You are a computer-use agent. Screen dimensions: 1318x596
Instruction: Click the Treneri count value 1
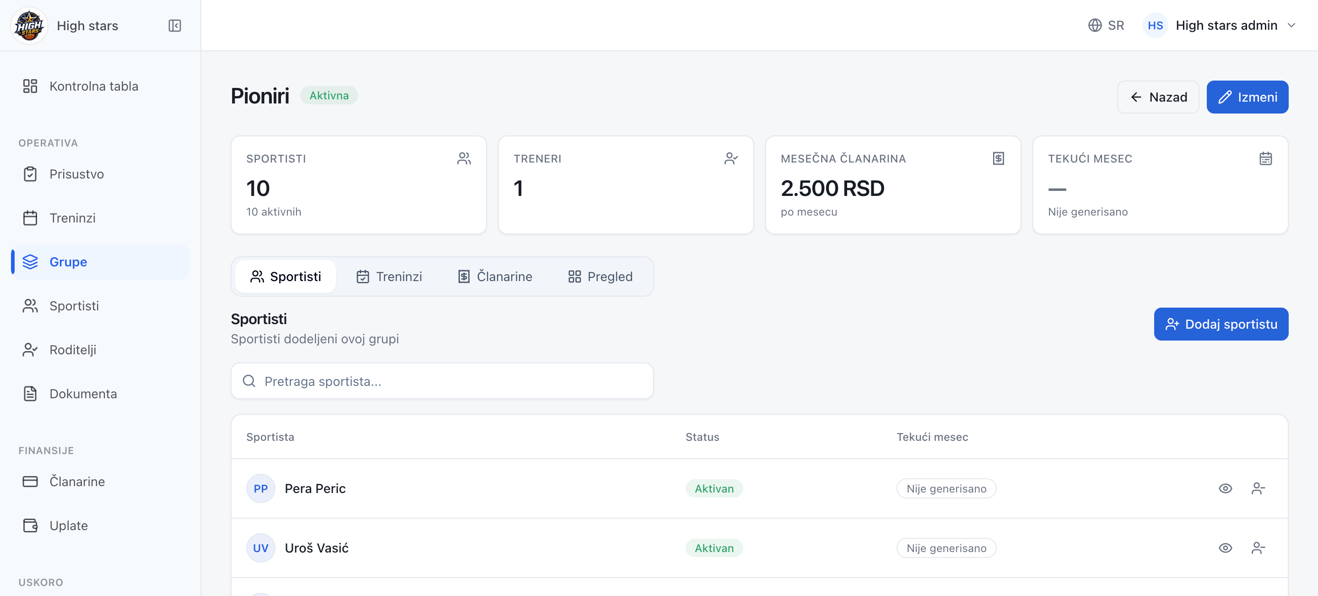point(518,188)
